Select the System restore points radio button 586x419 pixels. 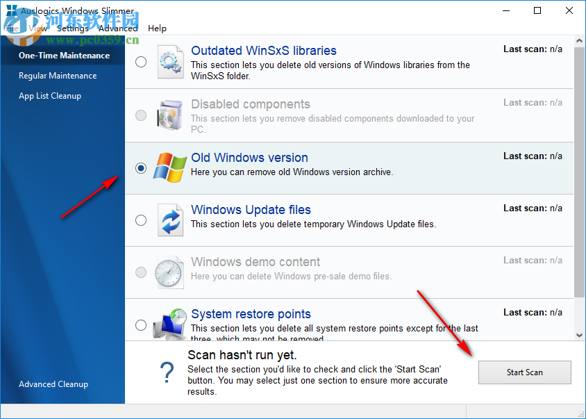[141, 324]
